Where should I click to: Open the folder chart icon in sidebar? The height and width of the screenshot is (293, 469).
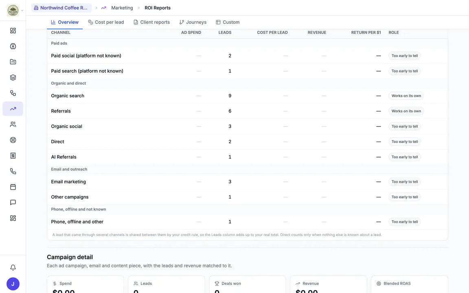pos(13,62)
